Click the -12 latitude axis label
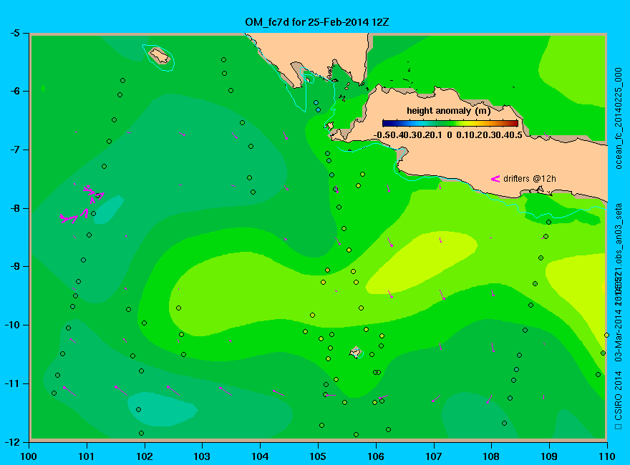This screenshot has width=630, height=465. (12, 442)
